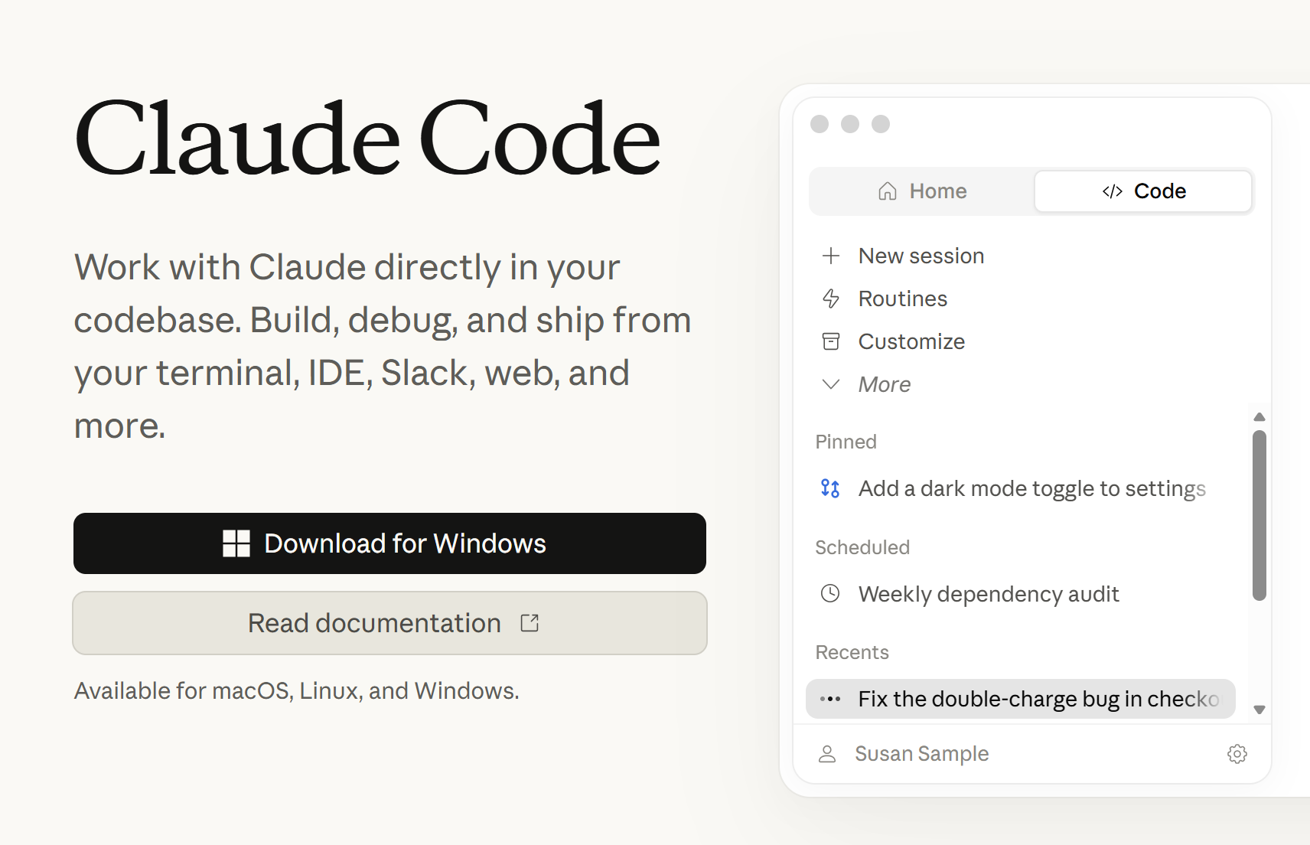Click the pull request icon beside dark mode toggle item
The height and width of the screenshot is (845, 1310).
point(830,488)
